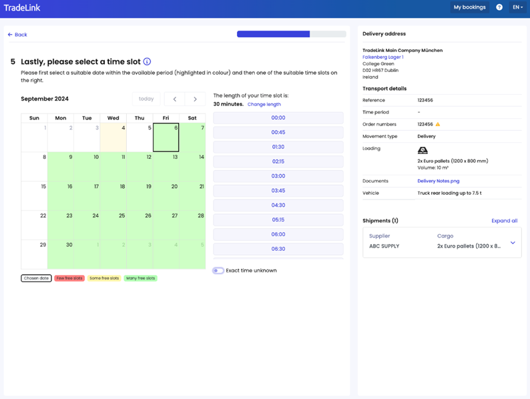Click the warning icon next to order numbers
Image resolution: width=530 pixels, height=399 pixels.
(x=438, y=125)
